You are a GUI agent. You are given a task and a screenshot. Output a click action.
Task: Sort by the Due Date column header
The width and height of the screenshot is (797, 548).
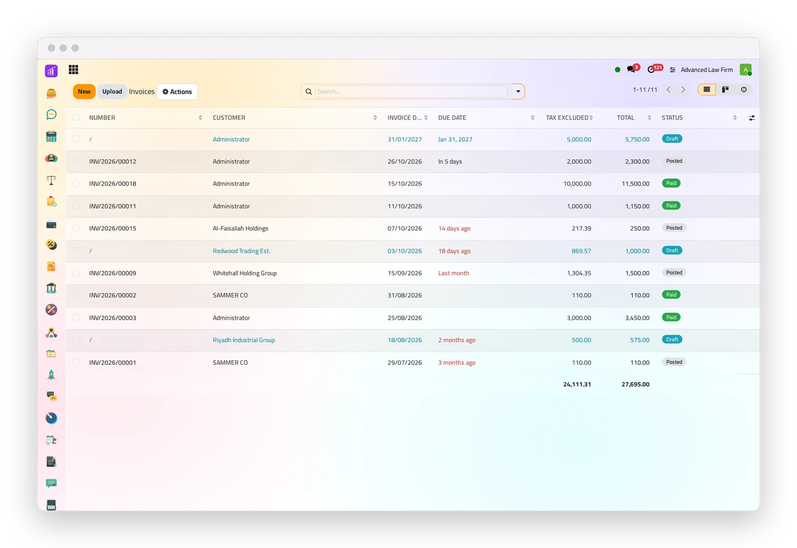486,118
